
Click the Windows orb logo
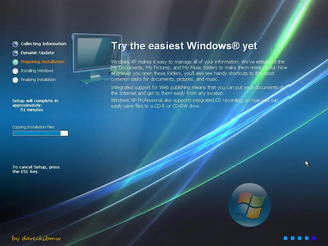click(x=250, y=205)
